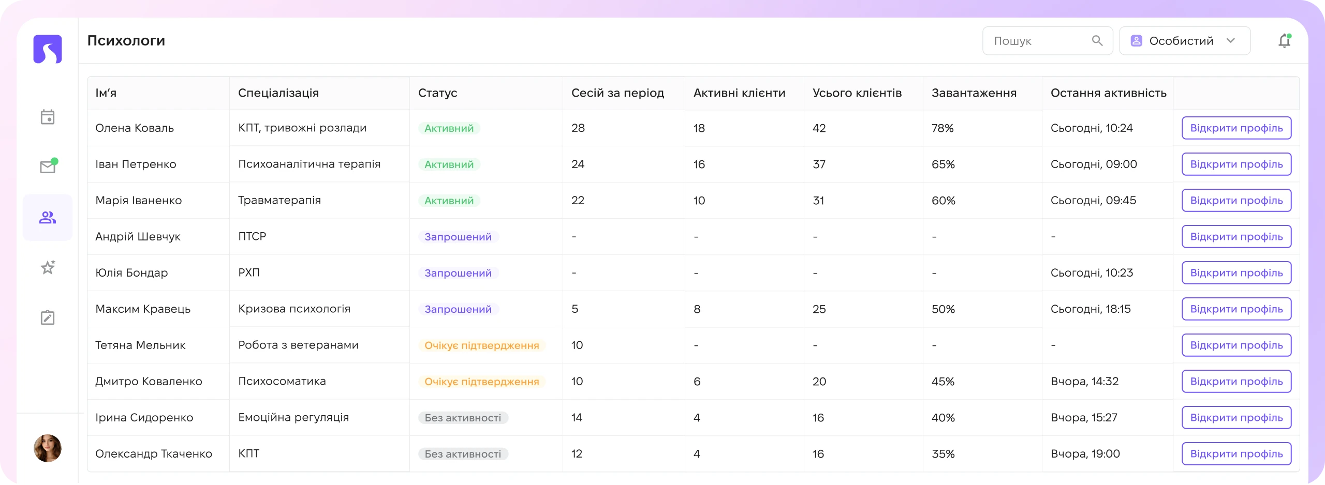Select the name Ірина Сидоренко
The width and height of the screenshot is (1325, 485).
[144, 417]
